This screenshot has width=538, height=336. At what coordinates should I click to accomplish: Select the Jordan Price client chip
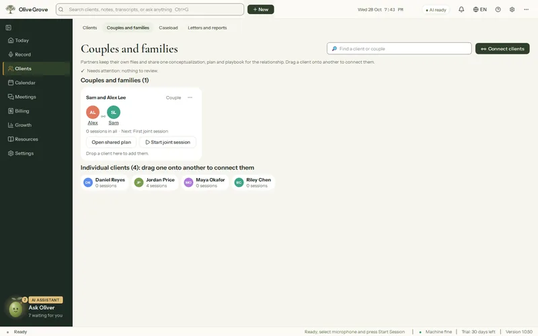(155, 182)
